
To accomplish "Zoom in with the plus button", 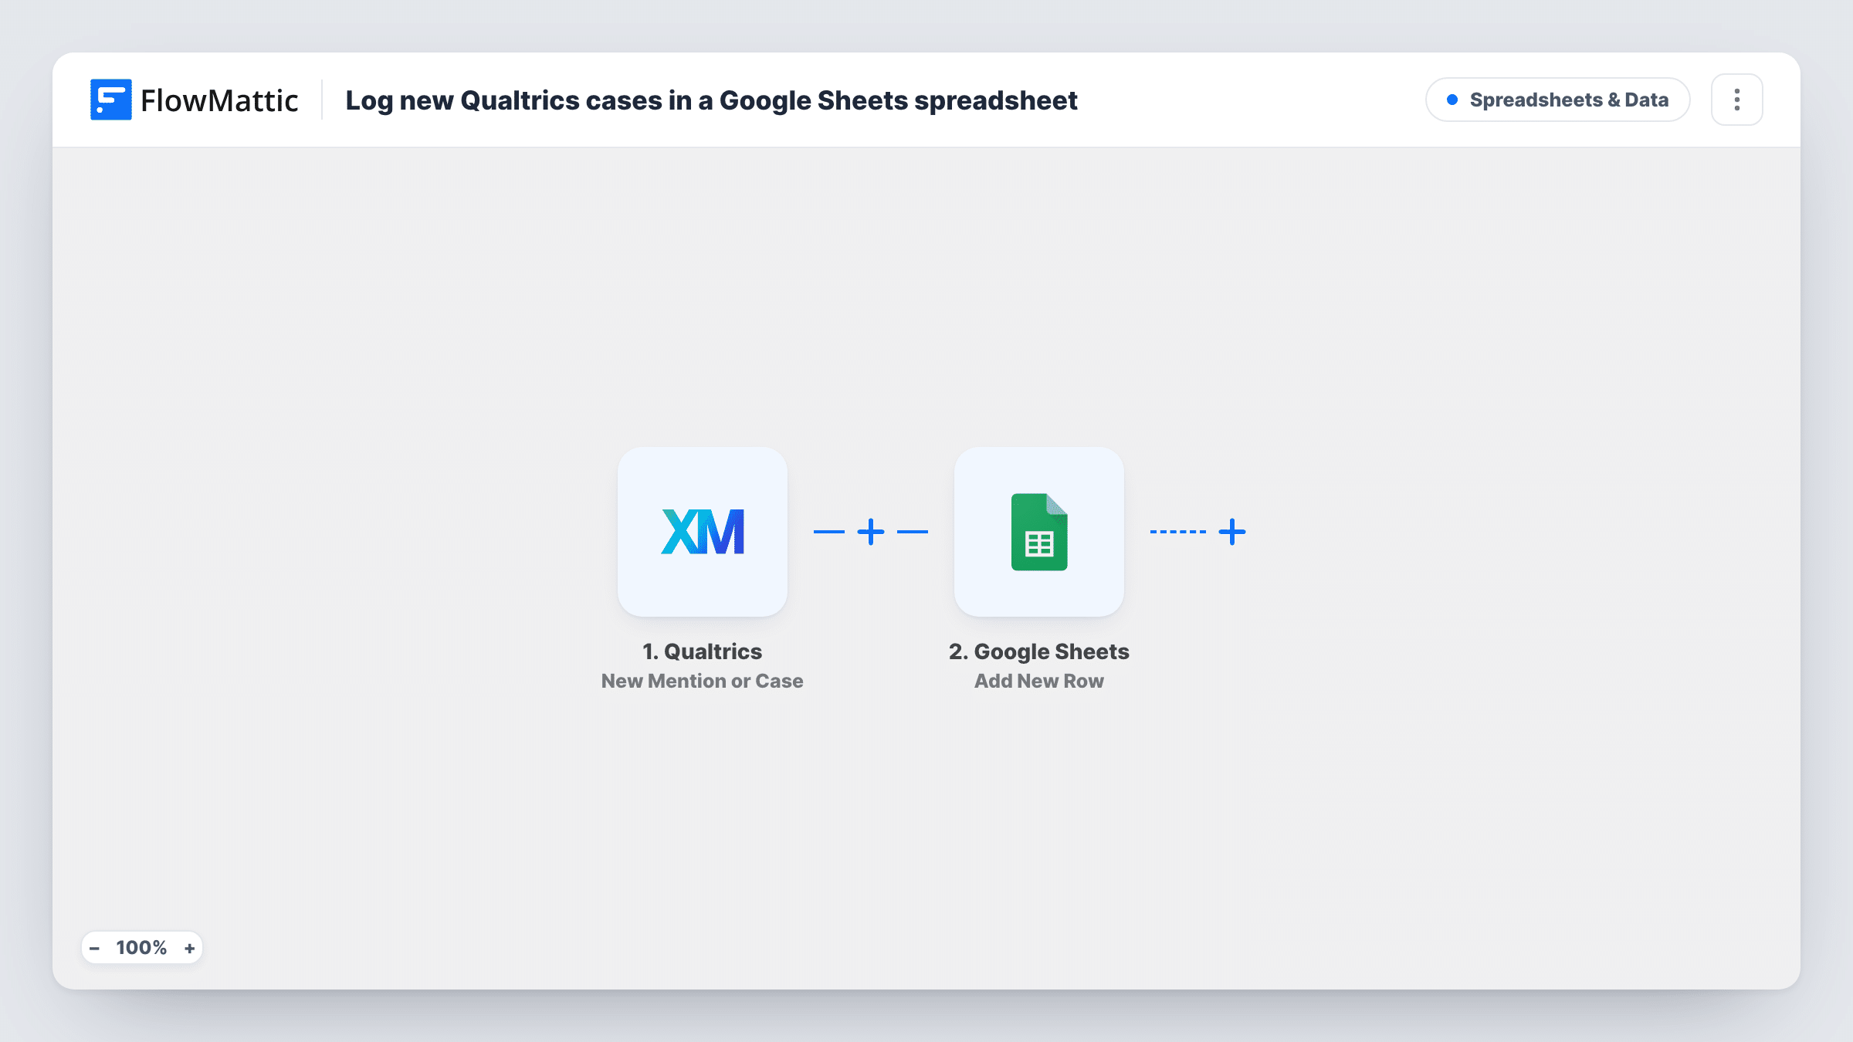I will [190, 948].
